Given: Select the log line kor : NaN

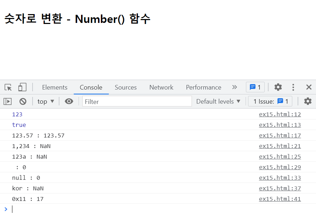Looking at the screenshot, I should point(28,188).
